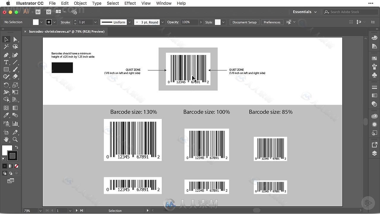Open the 3 pt. Round brush dropdown
Viewport: 380px width, 214px height.
[162, 22]
